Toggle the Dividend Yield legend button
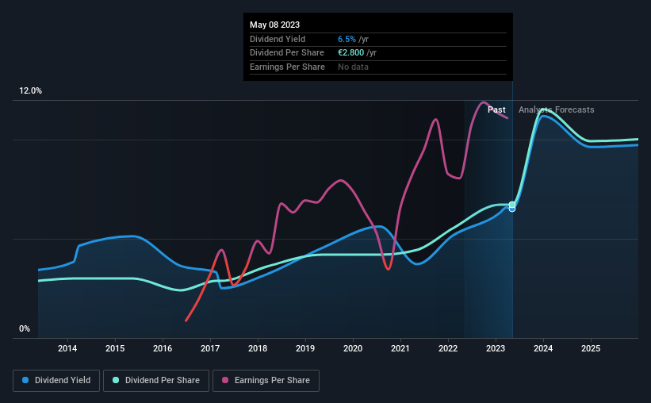Viewport: 651px width, 403px height. [x=56, y=381]
